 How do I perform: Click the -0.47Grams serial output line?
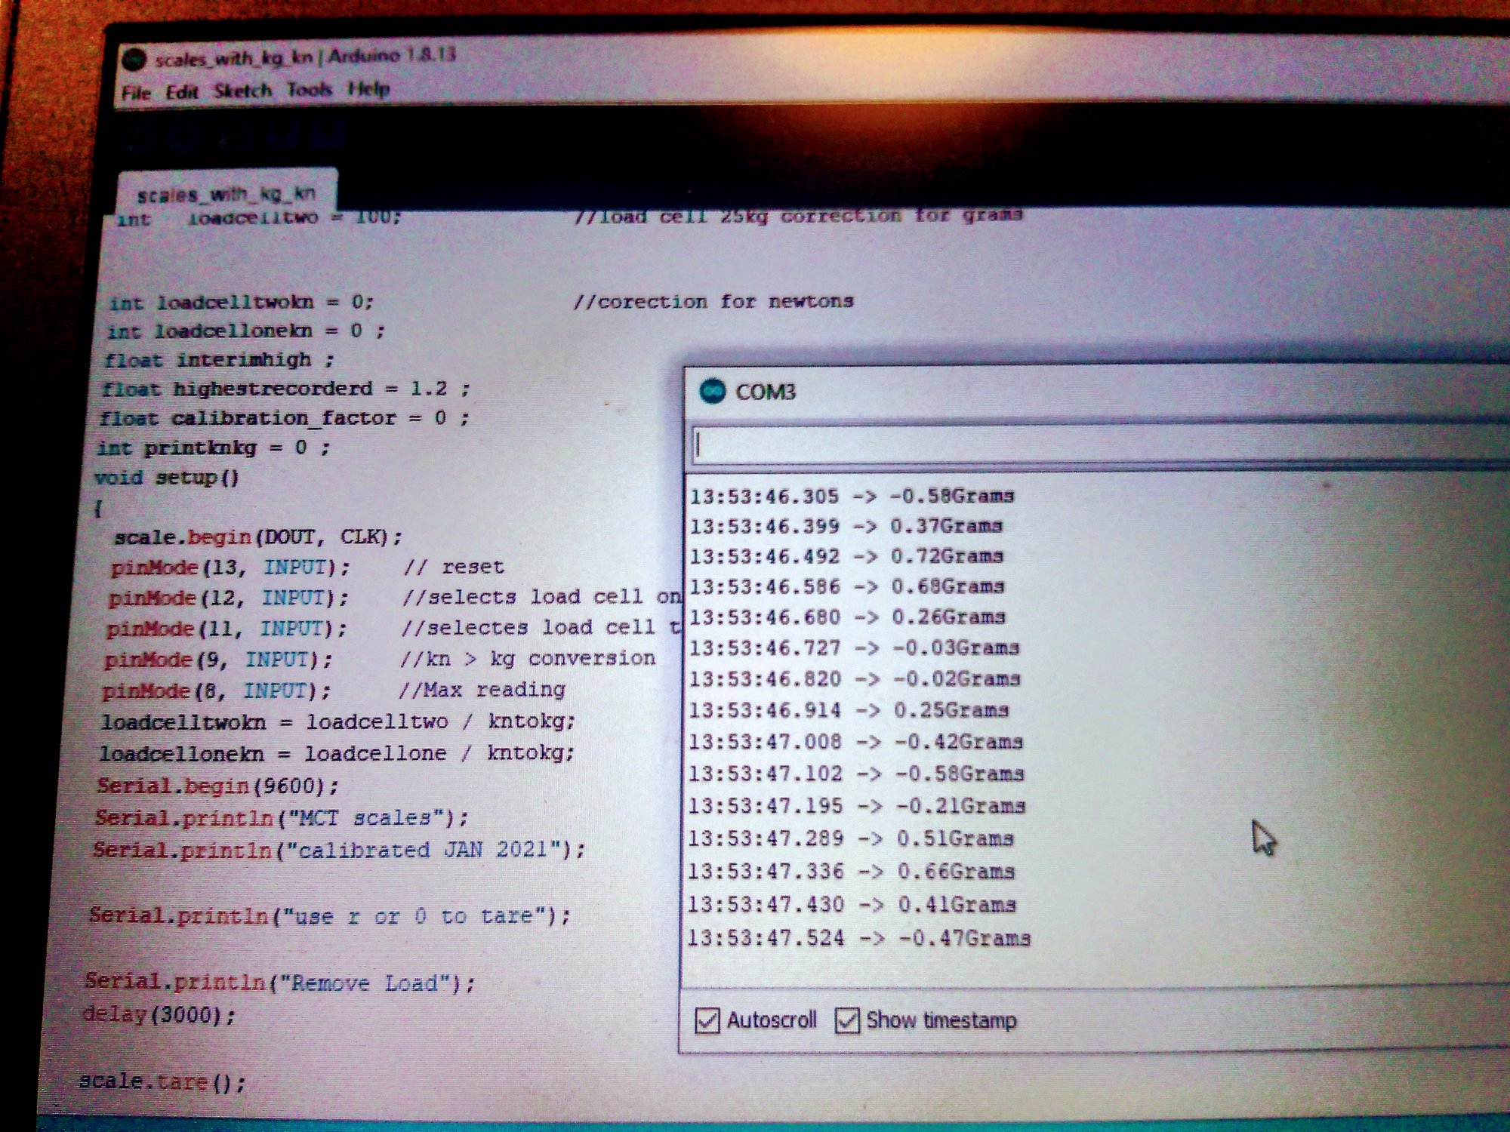click(x=860, y=938)
